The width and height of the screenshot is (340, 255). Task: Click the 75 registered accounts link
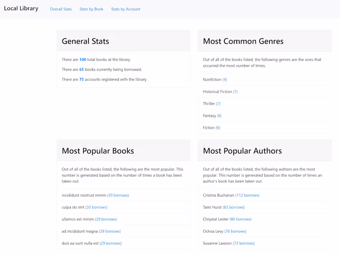[x=82, y=79]
